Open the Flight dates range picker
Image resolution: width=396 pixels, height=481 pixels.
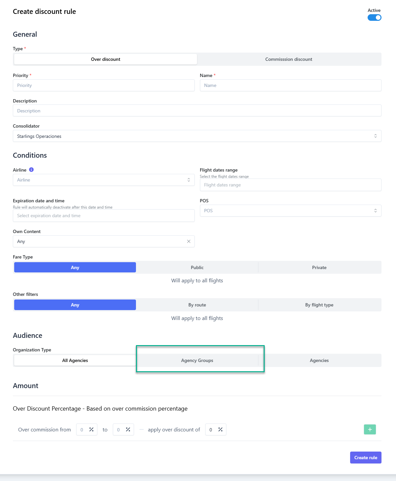pos(290,185)
